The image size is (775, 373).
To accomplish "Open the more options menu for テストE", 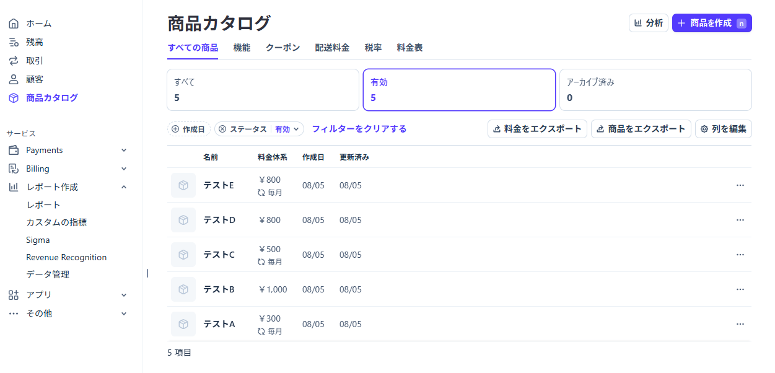I will (740, 185).
